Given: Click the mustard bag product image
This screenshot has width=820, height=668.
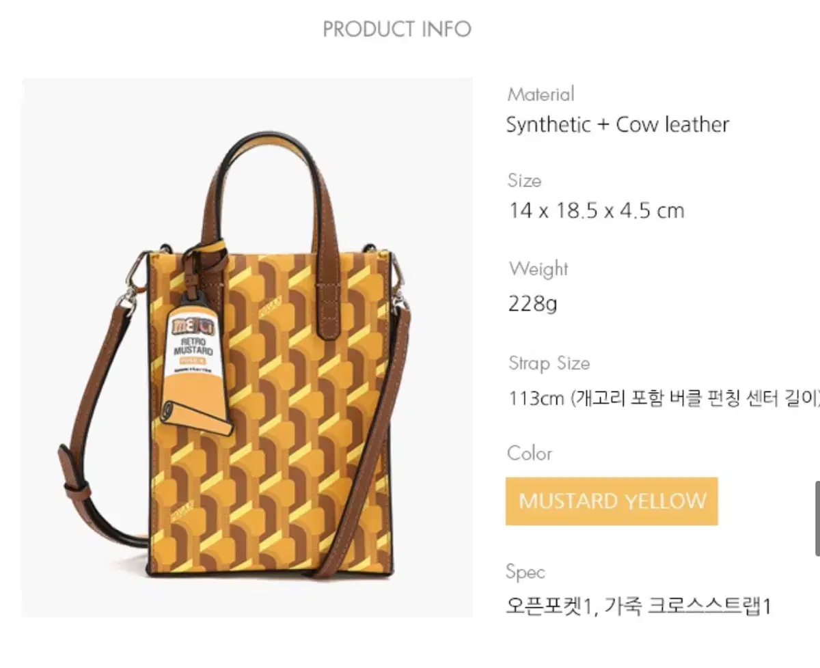Looking at the screenshot, I should (247, 348).
